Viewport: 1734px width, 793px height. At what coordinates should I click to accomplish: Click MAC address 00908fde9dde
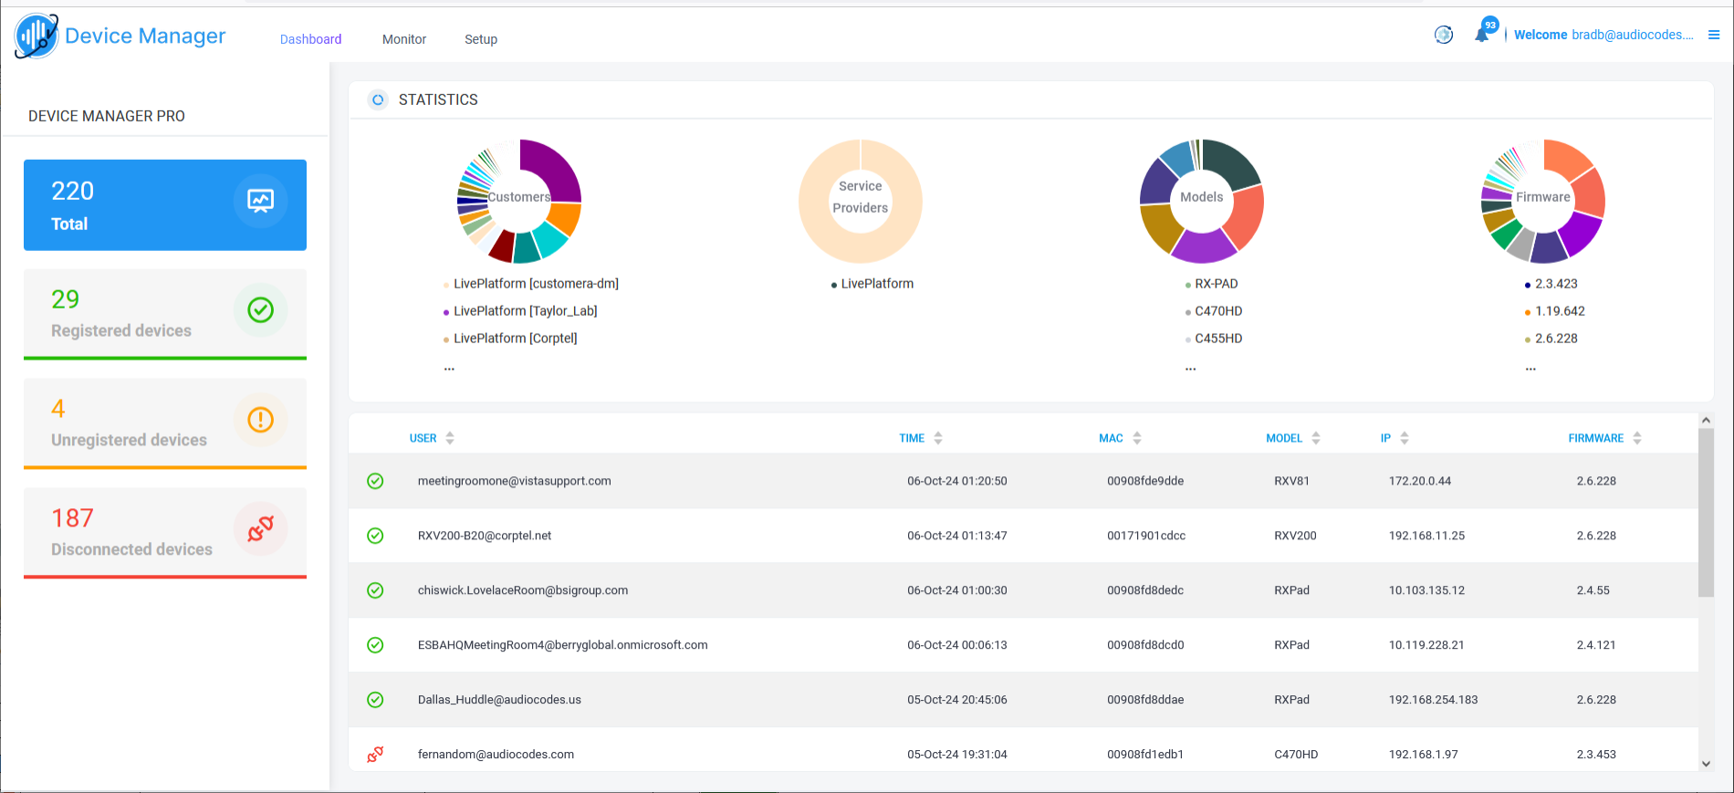[x=1145, y=481]
